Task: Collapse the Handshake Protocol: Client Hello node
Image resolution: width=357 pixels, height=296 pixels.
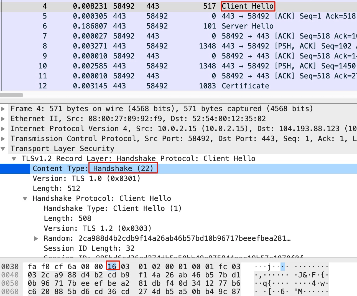Action: [25, 199]
